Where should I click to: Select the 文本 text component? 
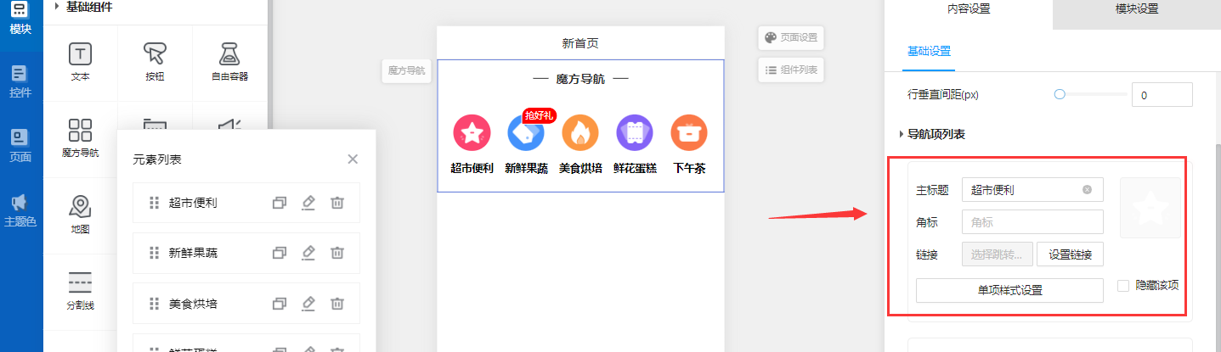point(80,62)
